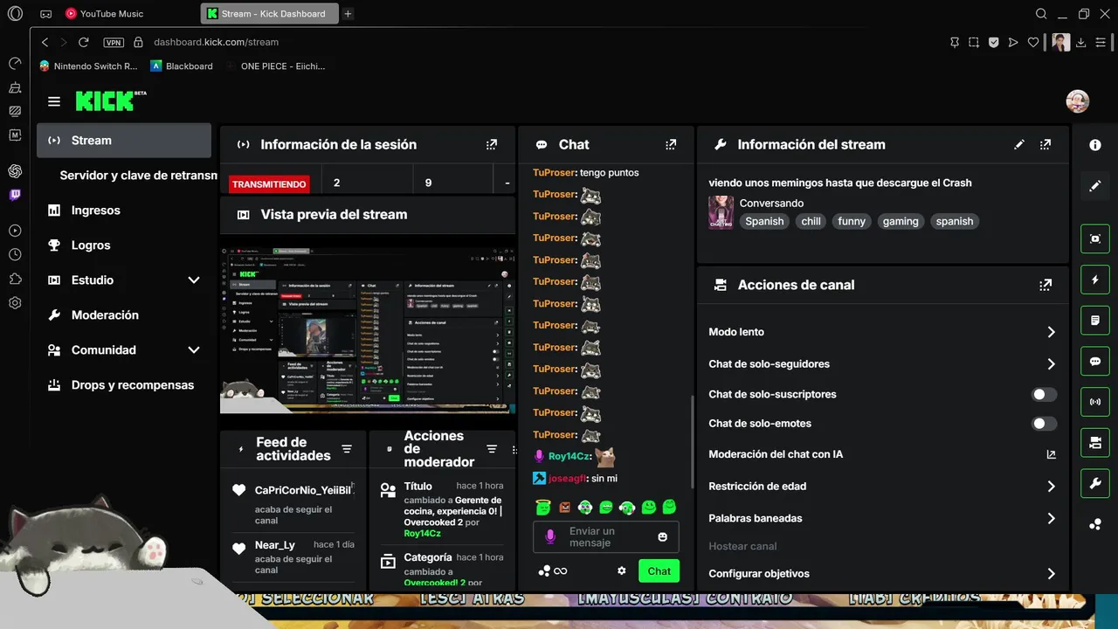Open Palabras baneadas settings
1118x629 pixels.
pyautogui.click(x=883, y=518)
